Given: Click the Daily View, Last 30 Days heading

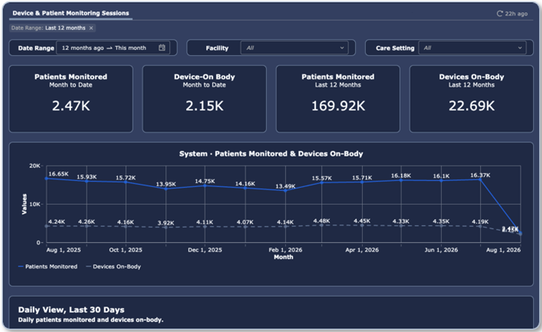Looking at the screenshot, I should [71, 309].
